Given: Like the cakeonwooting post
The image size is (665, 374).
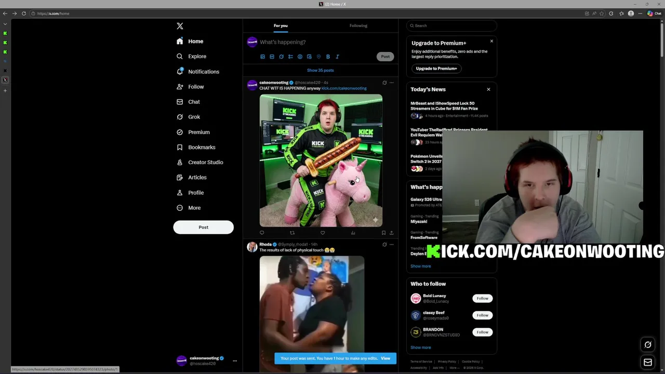Looking at the screenshot, I should pos(323,233).
